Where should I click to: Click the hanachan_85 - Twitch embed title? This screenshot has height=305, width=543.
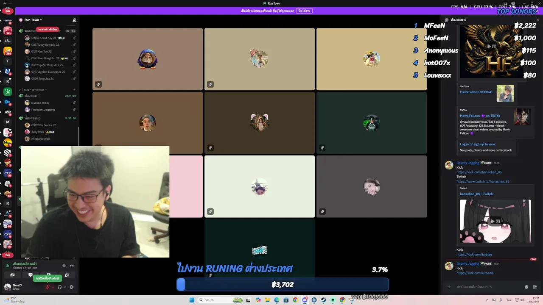click(x=476, y=194)
